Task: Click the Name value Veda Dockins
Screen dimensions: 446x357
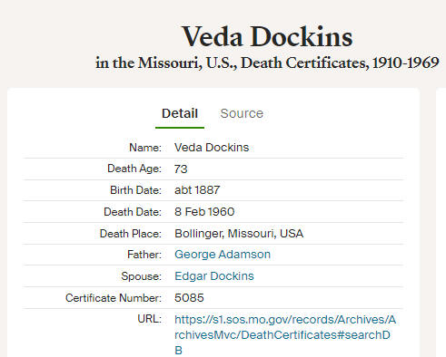Action: tap(212, 148)
